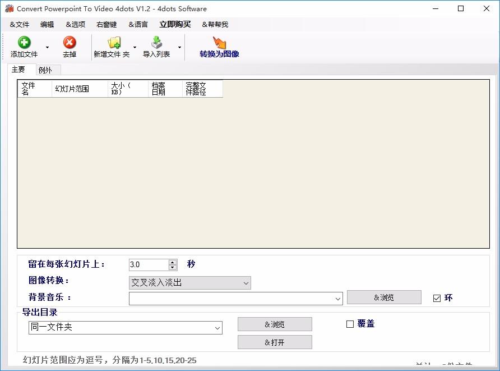Viewport: 500px width, 371px height.
Task: Open the &帮帮我 help menu
Action: [215, 25]
